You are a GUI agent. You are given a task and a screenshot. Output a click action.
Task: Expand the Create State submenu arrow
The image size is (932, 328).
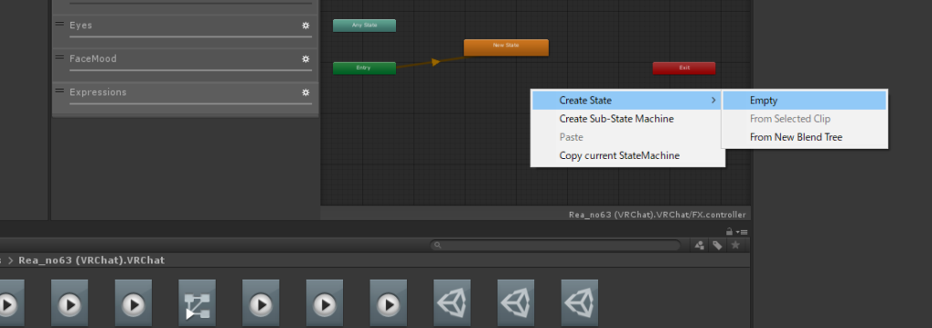(x=714, y=100)
